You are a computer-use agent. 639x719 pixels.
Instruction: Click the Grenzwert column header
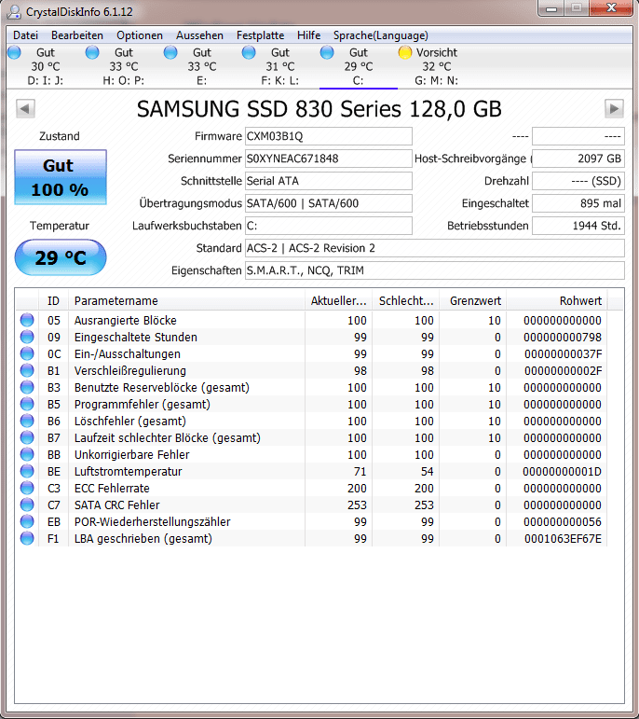point(473,301)
